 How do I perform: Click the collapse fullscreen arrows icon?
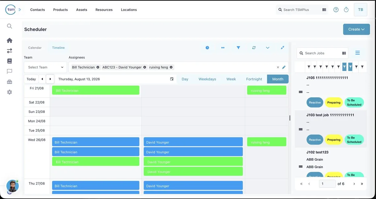click(282, 48)
